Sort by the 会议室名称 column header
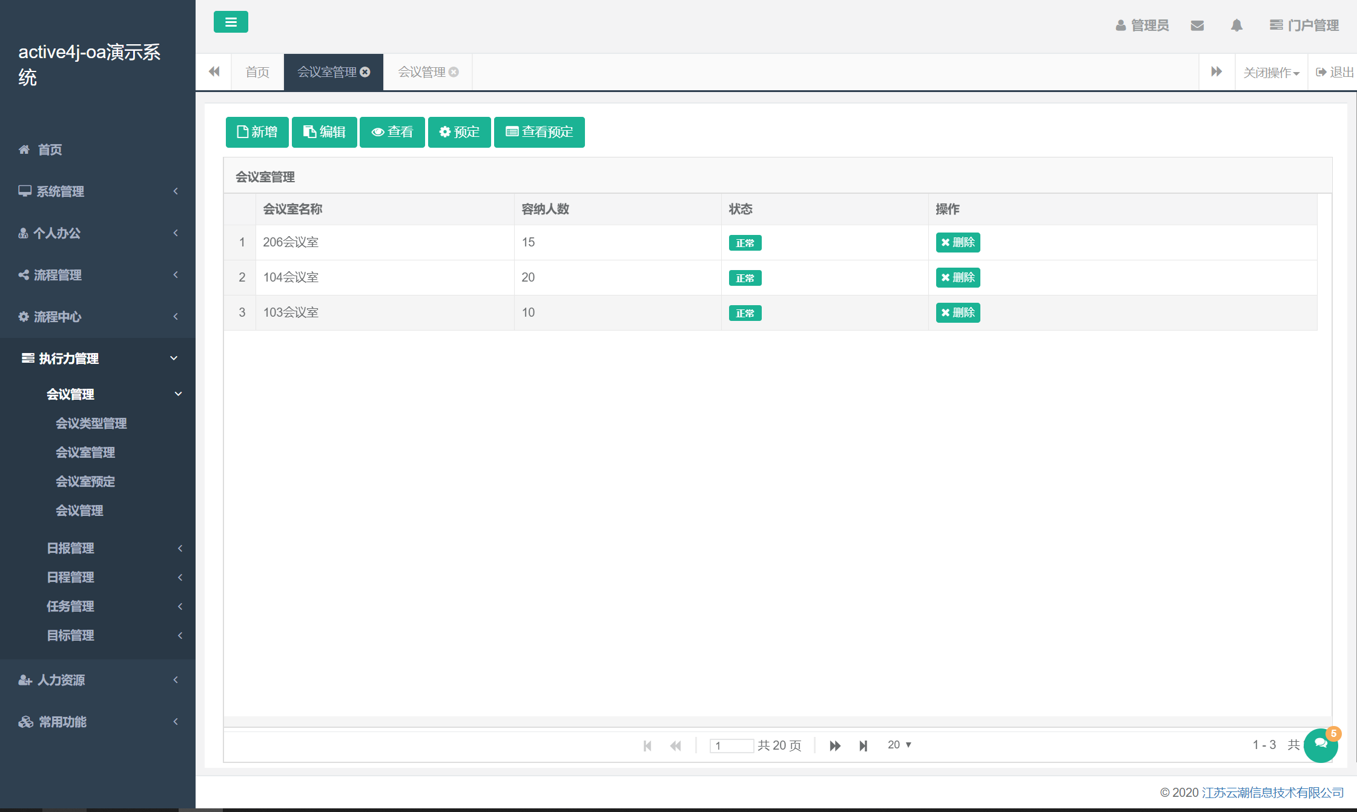Image resolution: width=1357 pixels, height=812 pixels. [x=385, y=209]
